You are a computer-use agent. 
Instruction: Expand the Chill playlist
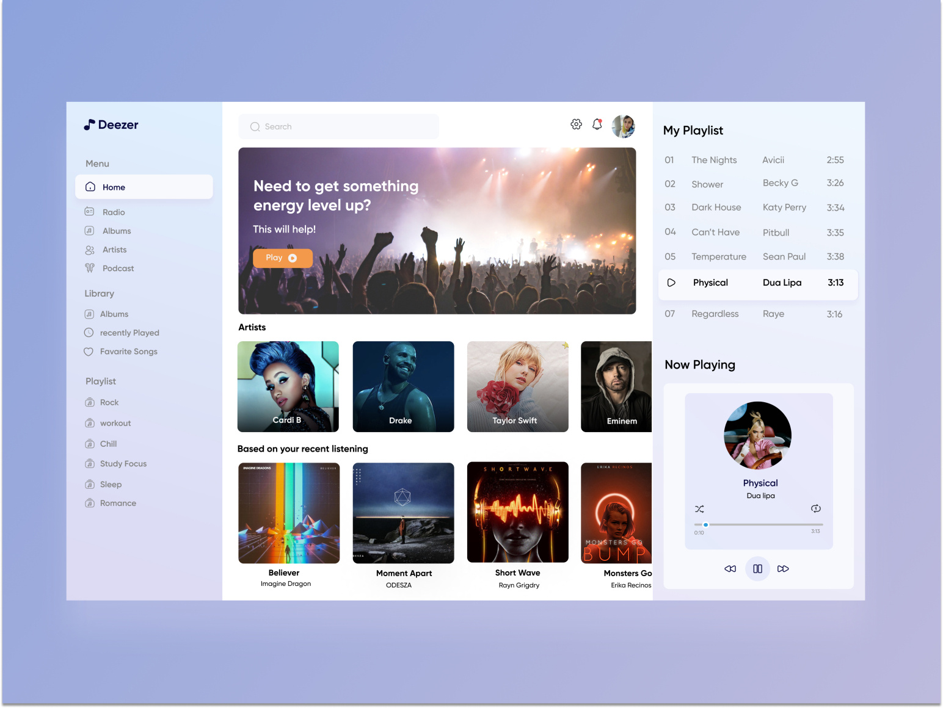[x=107, y=444]
